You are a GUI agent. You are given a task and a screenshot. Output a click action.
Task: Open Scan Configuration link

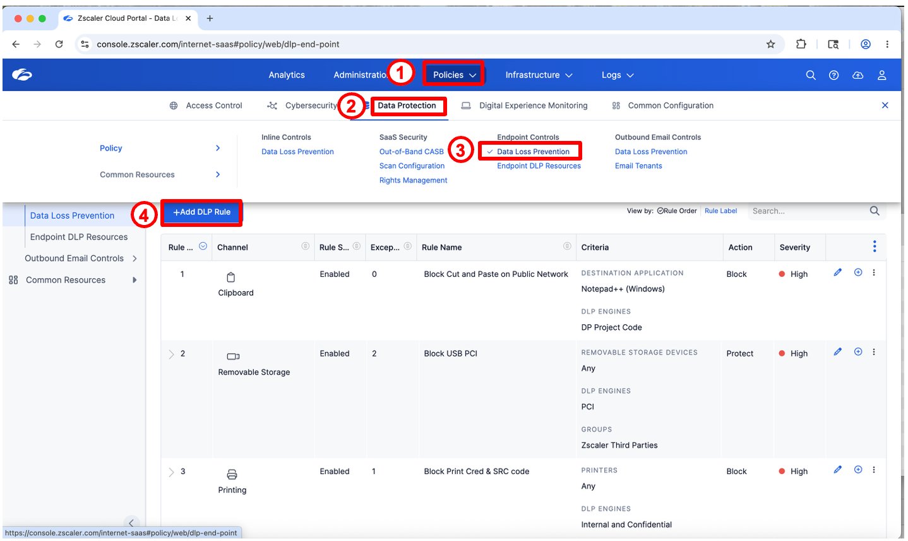coord(412,166)
